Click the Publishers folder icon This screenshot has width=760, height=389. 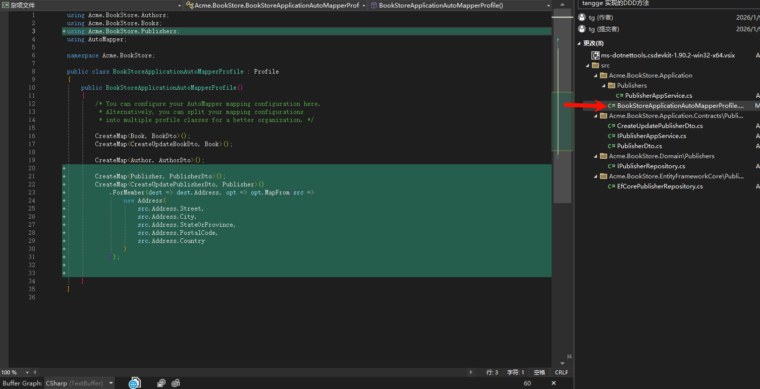click(x=612, y=86)
